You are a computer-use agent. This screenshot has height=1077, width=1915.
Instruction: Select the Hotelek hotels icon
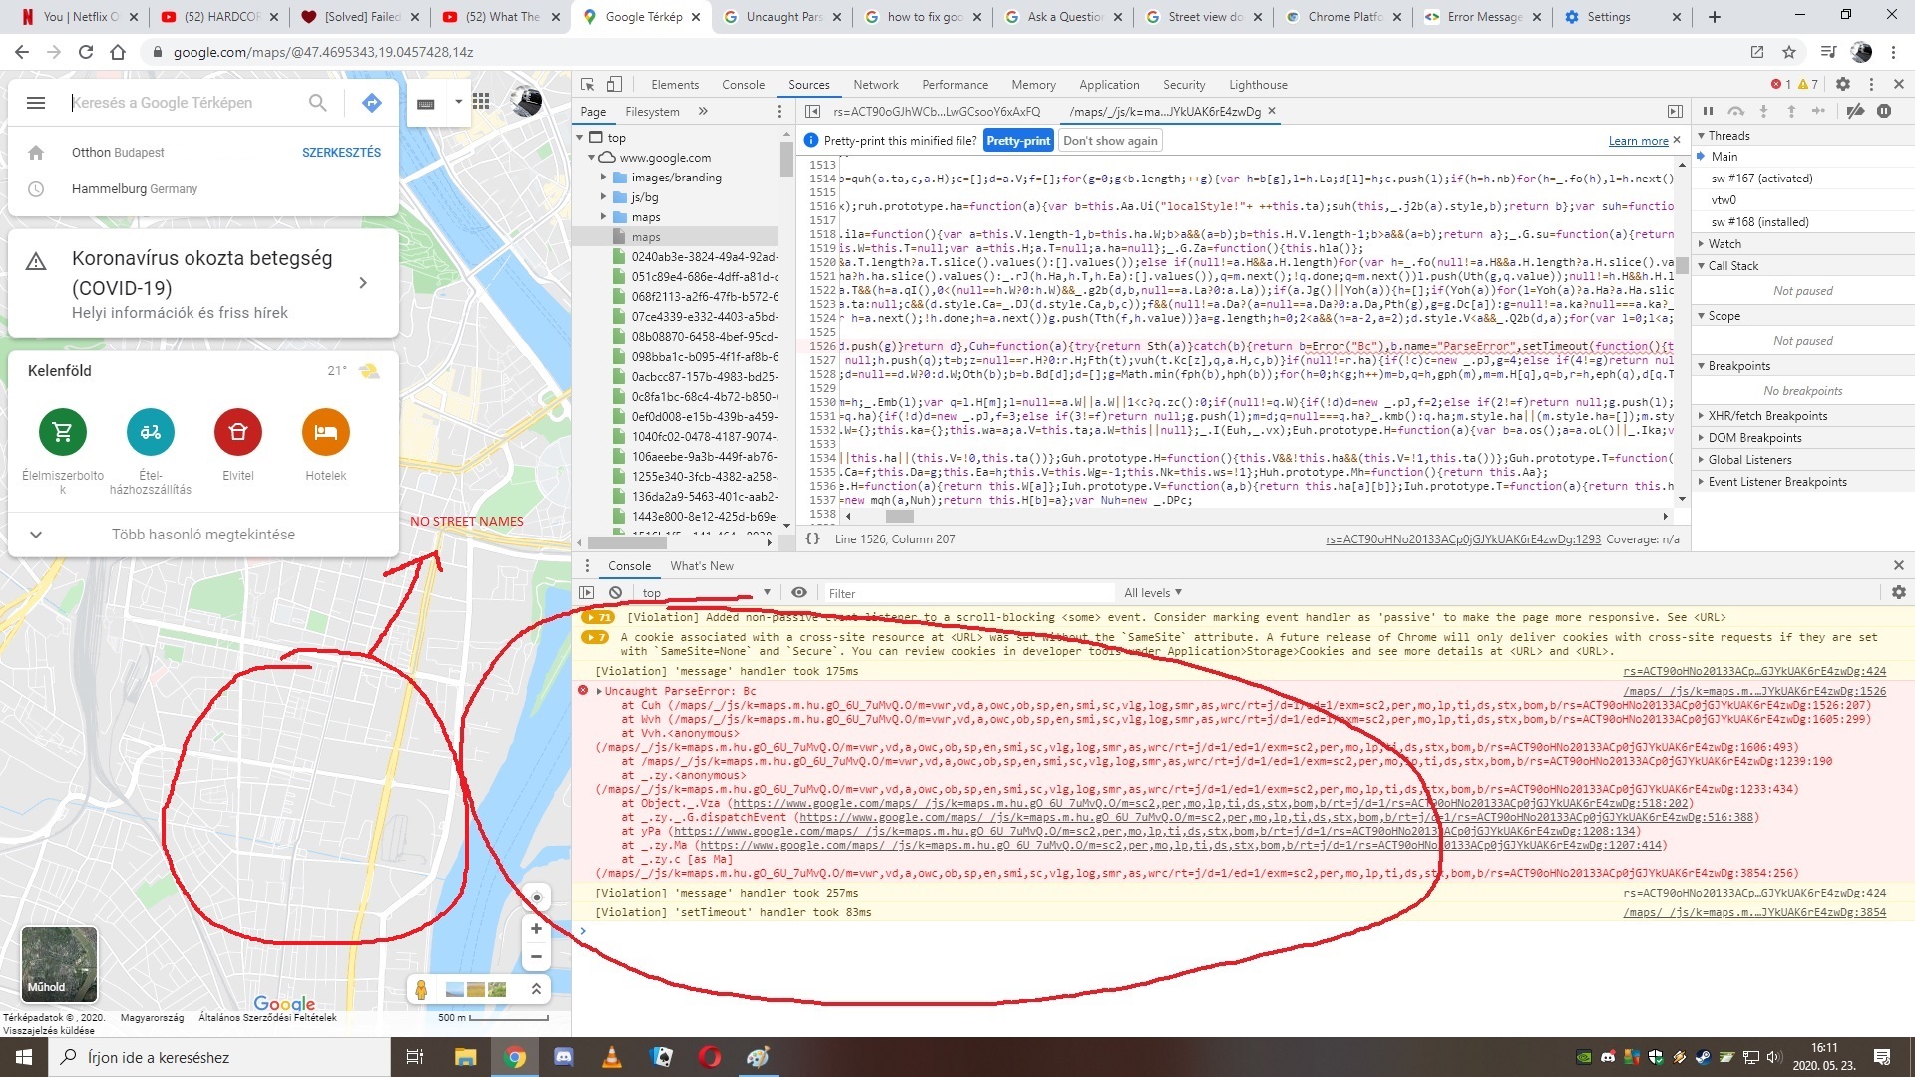(326, 432)
